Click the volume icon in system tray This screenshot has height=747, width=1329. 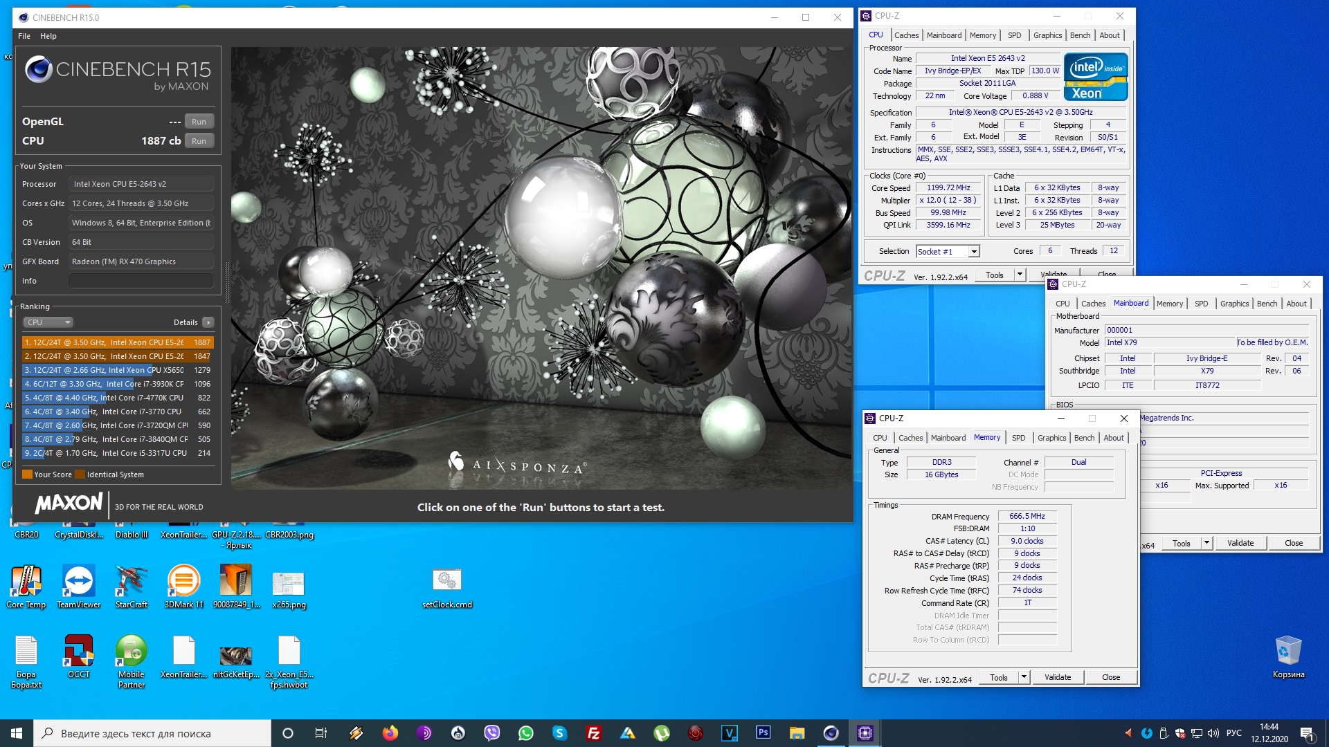click(x=1213, y=733)
